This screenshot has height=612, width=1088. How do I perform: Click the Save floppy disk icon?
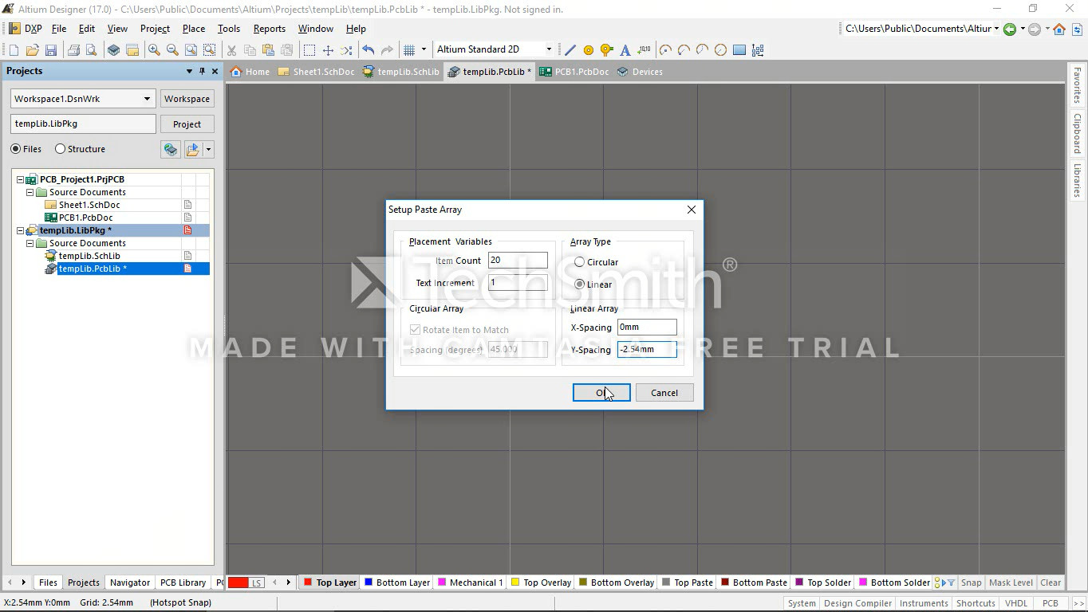point(50,50)
